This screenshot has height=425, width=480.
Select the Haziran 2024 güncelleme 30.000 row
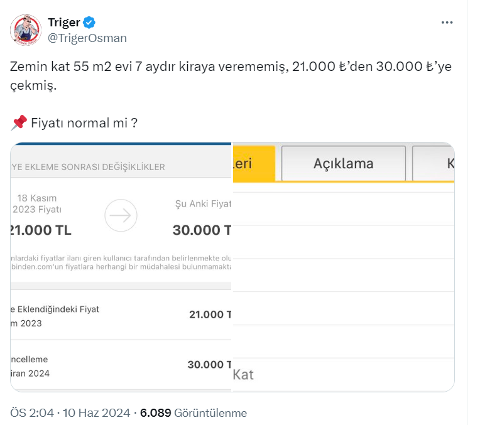pyautogui.click(x=121, y=366)
